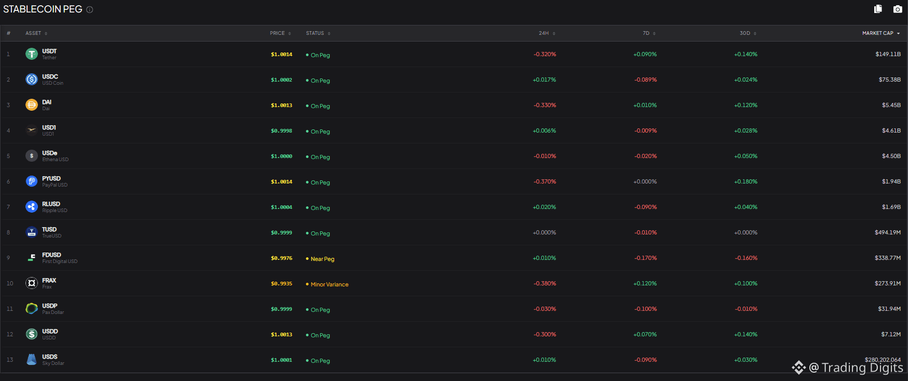Click the -0.370% 24H change for PYUSD
The image size is (908, 381).
coord(544,181)
